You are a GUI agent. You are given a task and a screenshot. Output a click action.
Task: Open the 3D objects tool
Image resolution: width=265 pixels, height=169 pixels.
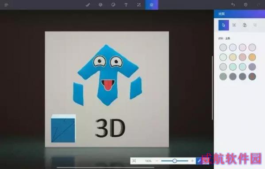pos(100,5)
